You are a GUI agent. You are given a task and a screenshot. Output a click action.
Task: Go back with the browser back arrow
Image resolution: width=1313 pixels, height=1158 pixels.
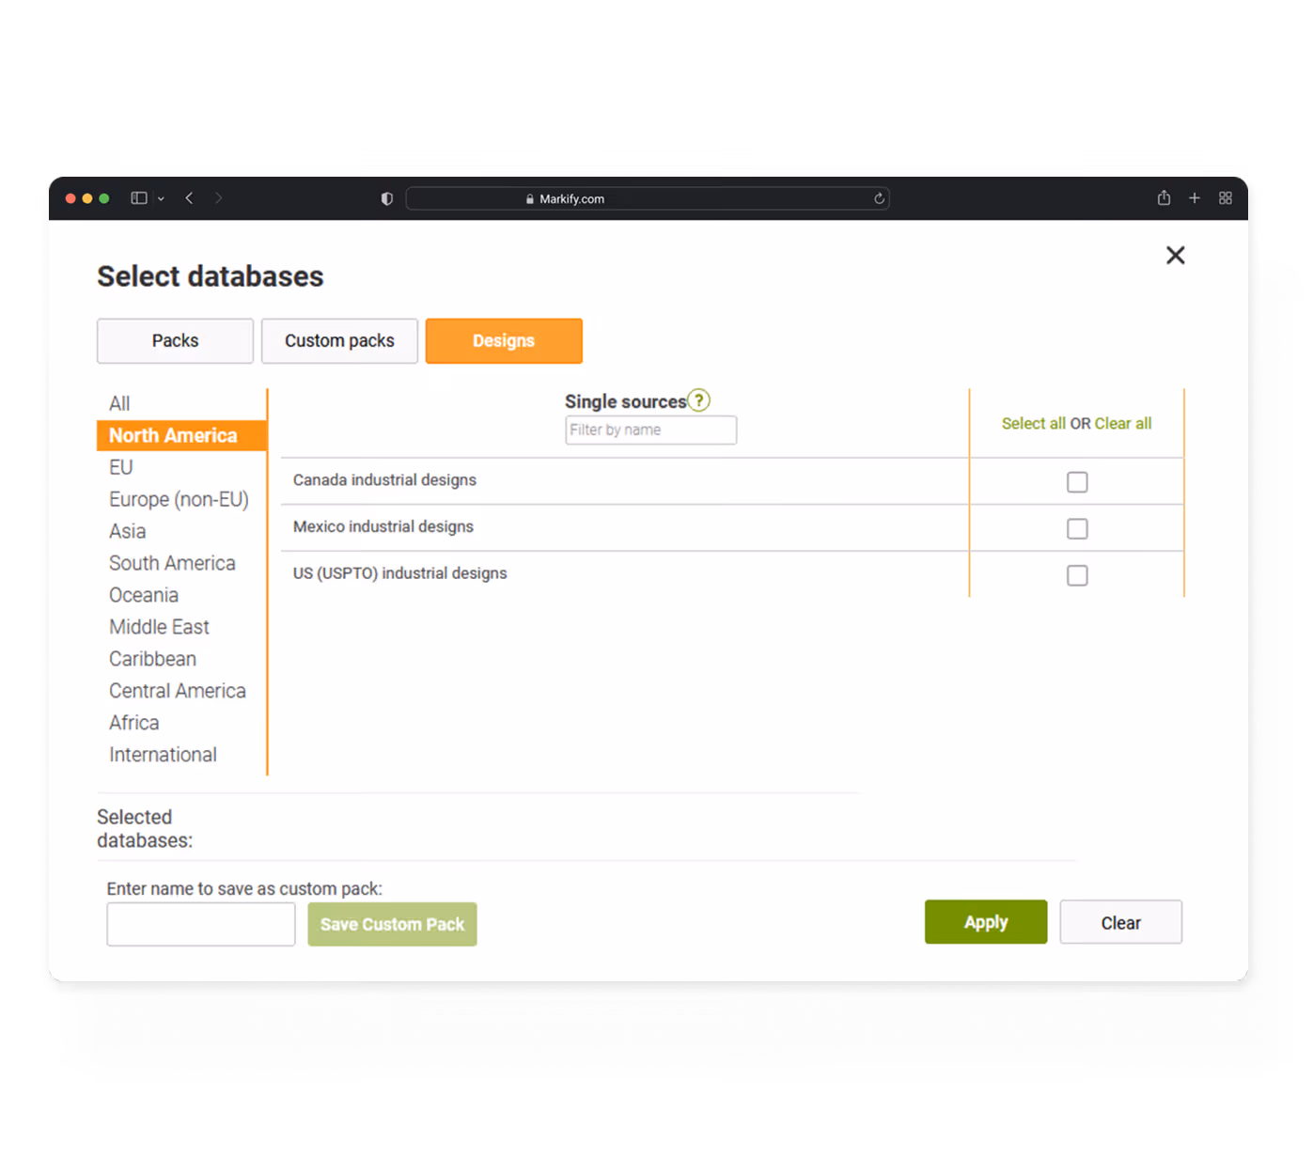pyautogui.click(x=190, y=198)
